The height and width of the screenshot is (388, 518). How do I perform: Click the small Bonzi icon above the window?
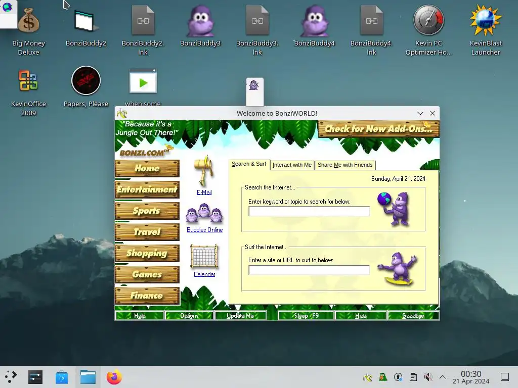click(x=254, y=85)
